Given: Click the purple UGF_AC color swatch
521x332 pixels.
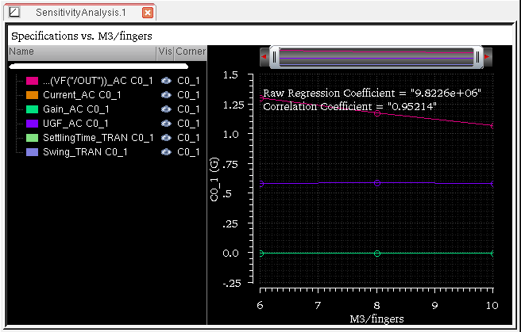Looking at the screenshot, I should pyautogui.click(x=33, y=124).
